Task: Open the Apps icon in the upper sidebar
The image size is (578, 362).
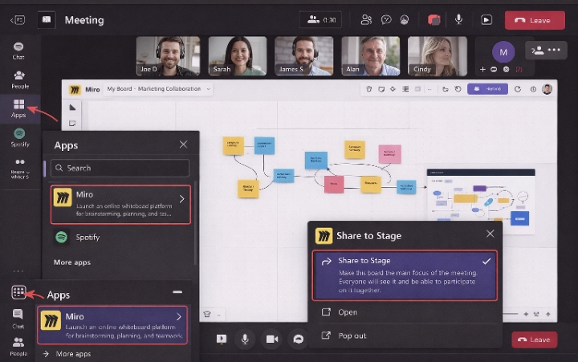Action: coord(18,108)
